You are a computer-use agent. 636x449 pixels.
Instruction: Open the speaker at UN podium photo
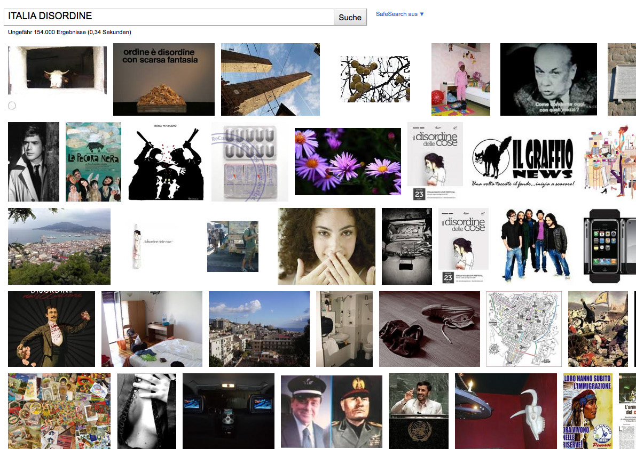click(419, 411)
